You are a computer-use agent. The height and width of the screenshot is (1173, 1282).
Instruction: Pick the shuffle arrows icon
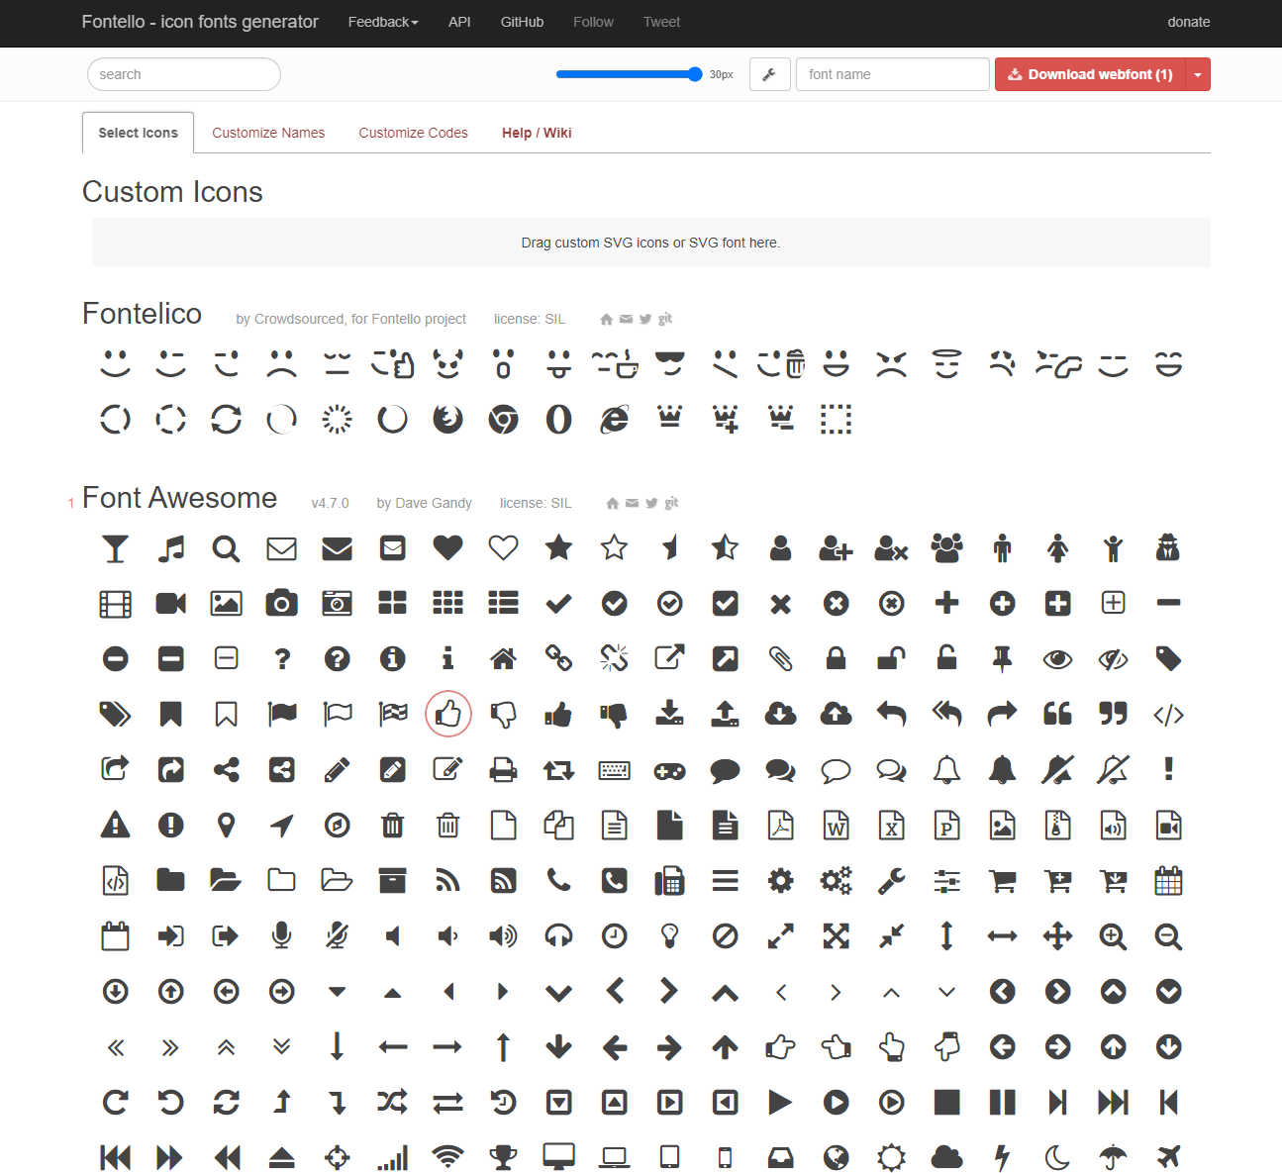[x=393, y=1102]
